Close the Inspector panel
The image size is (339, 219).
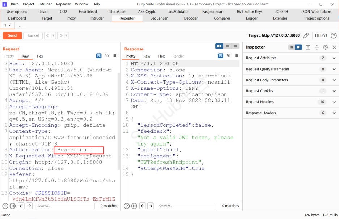point(334,47)
